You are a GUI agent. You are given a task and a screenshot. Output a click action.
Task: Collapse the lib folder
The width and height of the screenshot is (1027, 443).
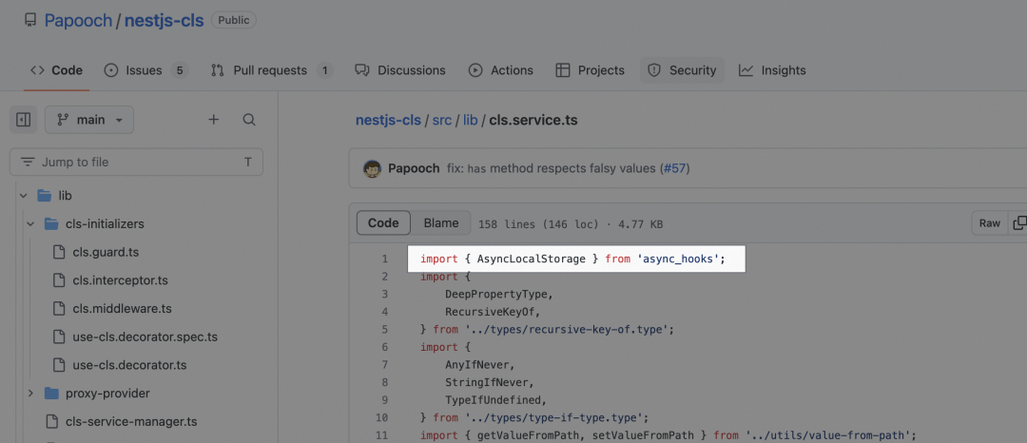click(x=24, y=196)
